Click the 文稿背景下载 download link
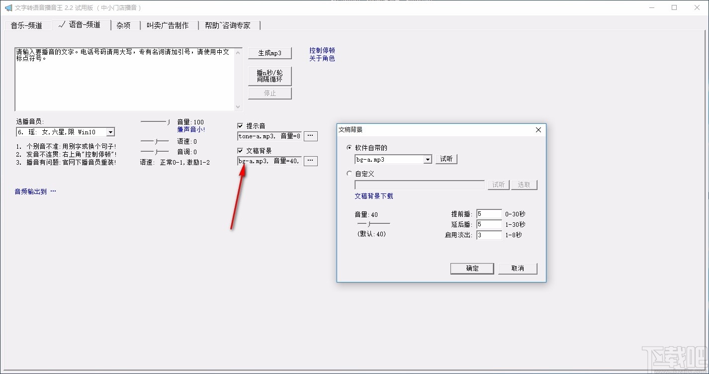 [373, 196]
